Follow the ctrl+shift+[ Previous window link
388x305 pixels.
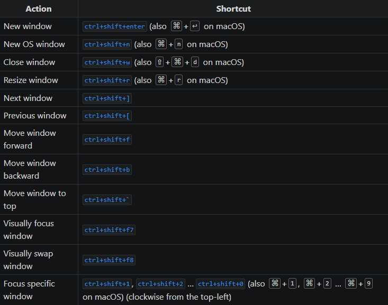click(107, 116)
